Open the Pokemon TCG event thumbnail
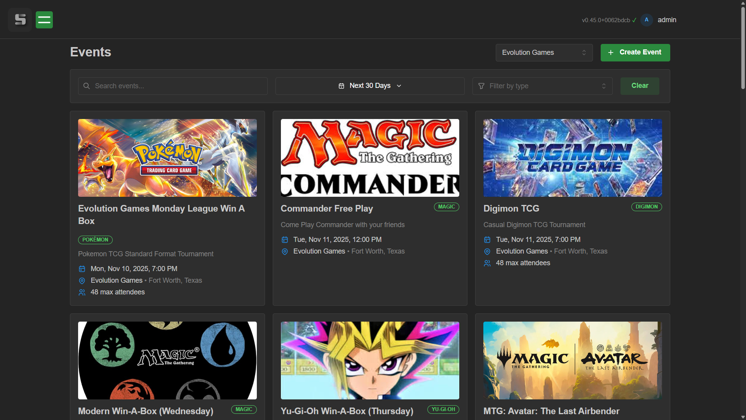The image size is (746, 420). point(167,158)
